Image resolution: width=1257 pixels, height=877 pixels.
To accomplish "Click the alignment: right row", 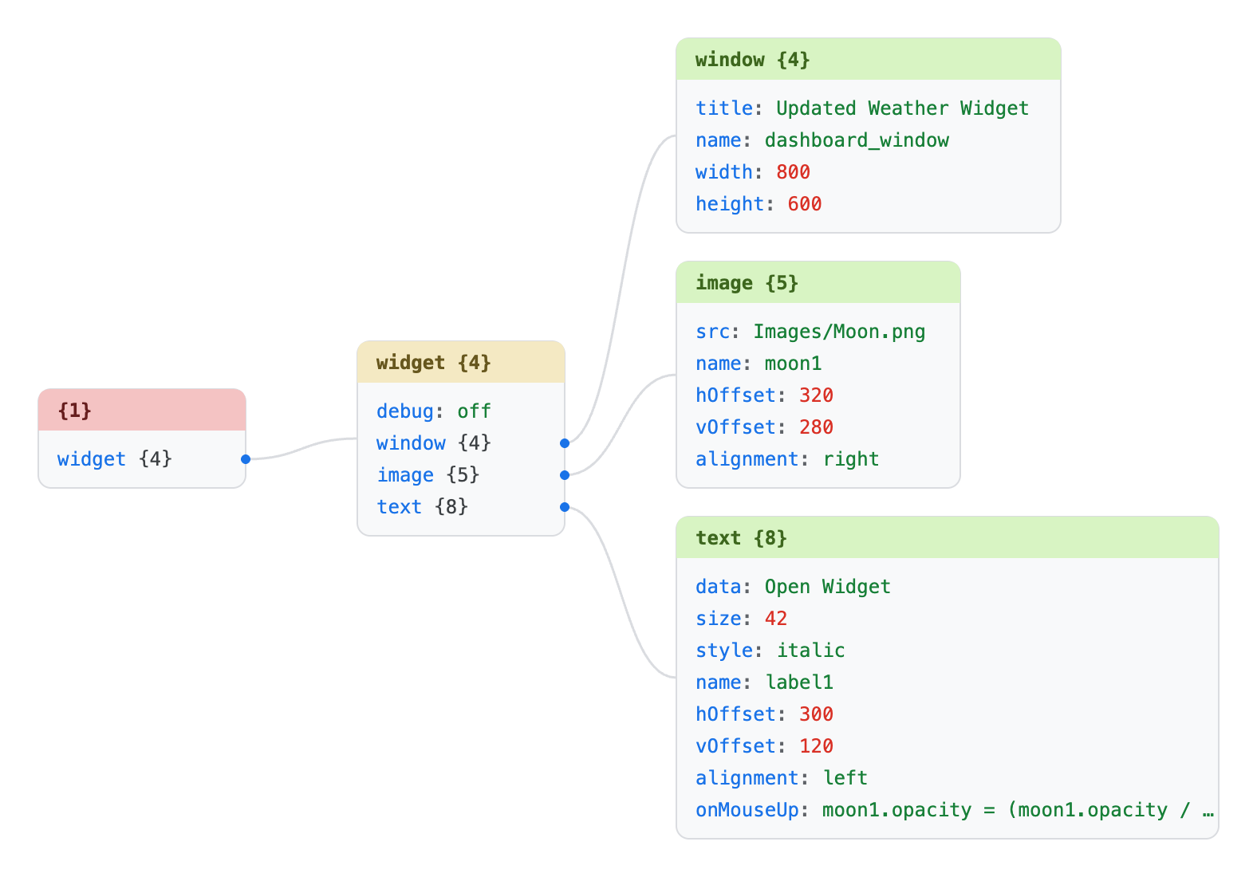I will (818, 459).
